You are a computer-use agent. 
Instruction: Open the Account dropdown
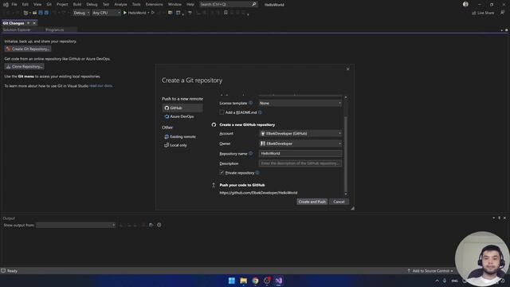pyautogui.click(x=300, y=133)
